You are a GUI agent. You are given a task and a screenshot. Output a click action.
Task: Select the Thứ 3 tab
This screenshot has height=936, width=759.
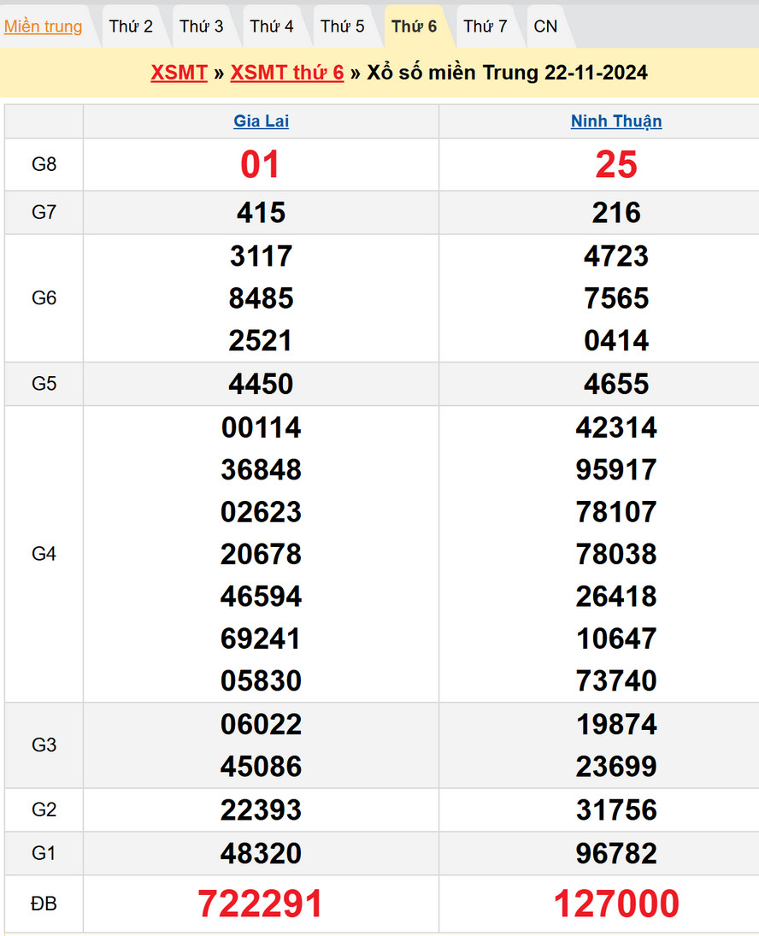pyautogui.click(x=202, y=26)
